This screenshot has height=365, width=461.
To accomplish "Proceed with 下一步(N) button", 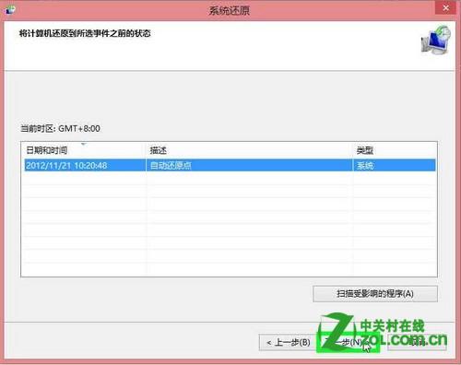I will coord(349,342).
